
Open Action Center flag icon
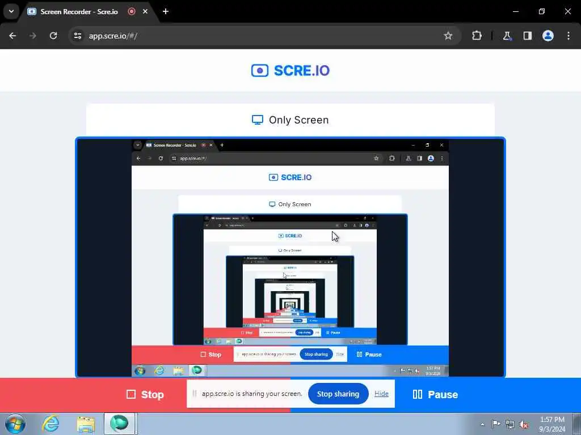(496, 424)
